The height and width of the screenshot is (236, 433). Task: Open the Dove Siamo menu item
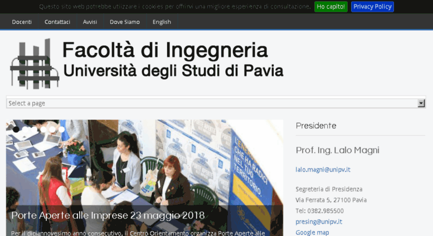pyautogui.click(x=125, y=22)
